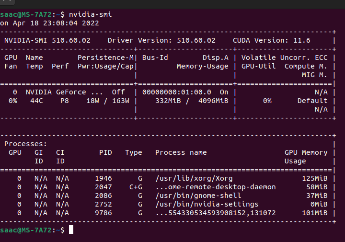Click the 44C temperature reading

36,101
